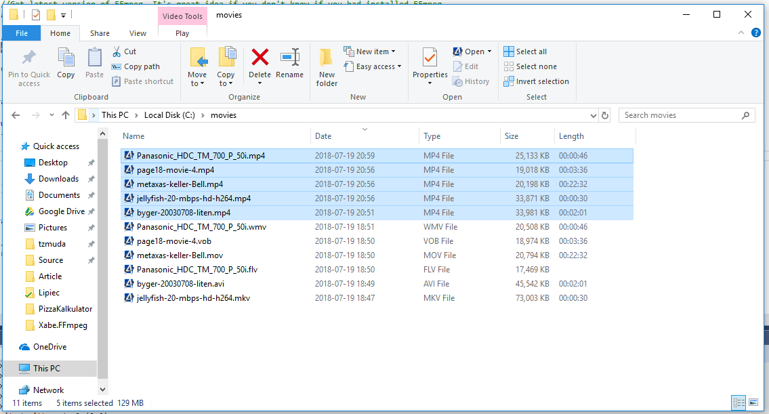Collapse the ribbon with the chevron
769x414 pixels.
point(741,33)
